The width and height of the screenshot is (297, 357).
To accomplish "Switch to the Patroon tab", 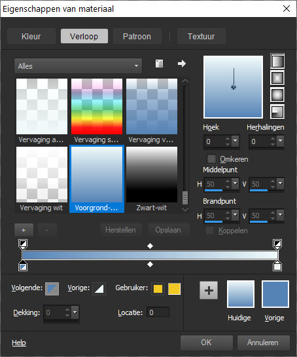I will tap(137, 36).
